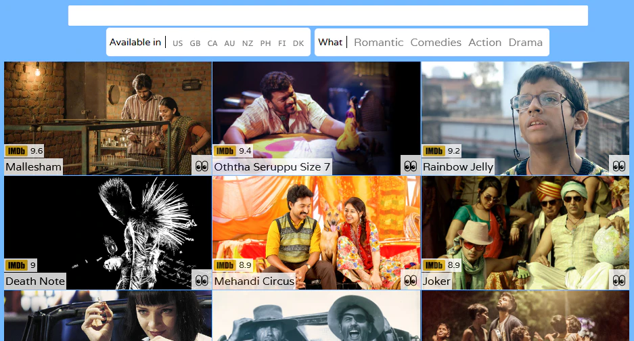Filter availability by CA
The height and width of the screenshot is (341, 634).
(212, 43)
